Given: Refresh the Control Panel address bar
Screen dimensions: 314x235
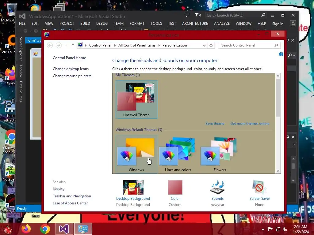Looking at the screenshot, I should (211, 45).
